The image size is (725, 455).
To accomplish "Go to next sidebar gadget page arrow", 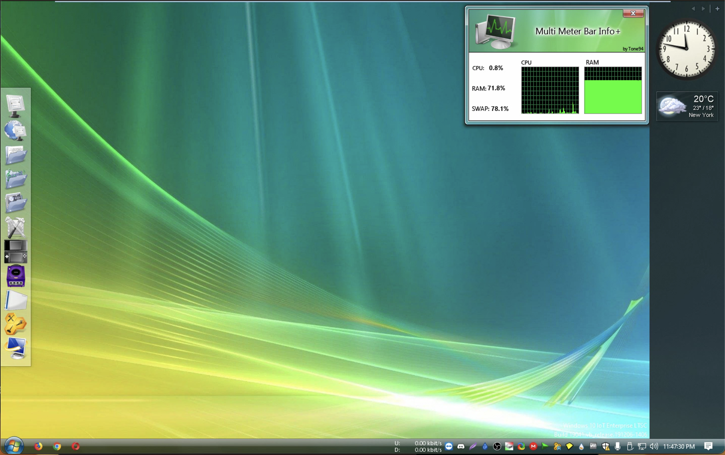I will [703, 9].
